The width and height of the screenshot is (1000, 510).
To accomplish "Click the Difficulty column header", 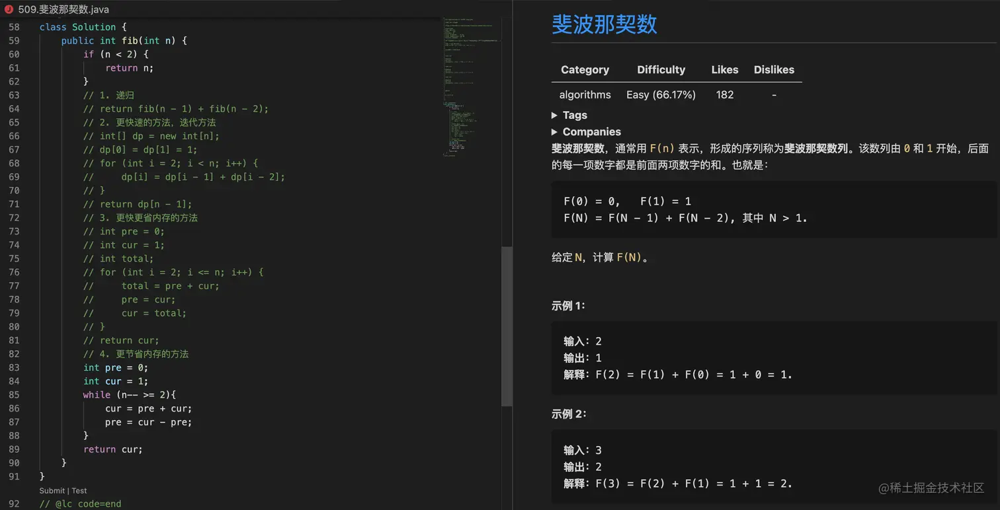I will pos(661,69).
